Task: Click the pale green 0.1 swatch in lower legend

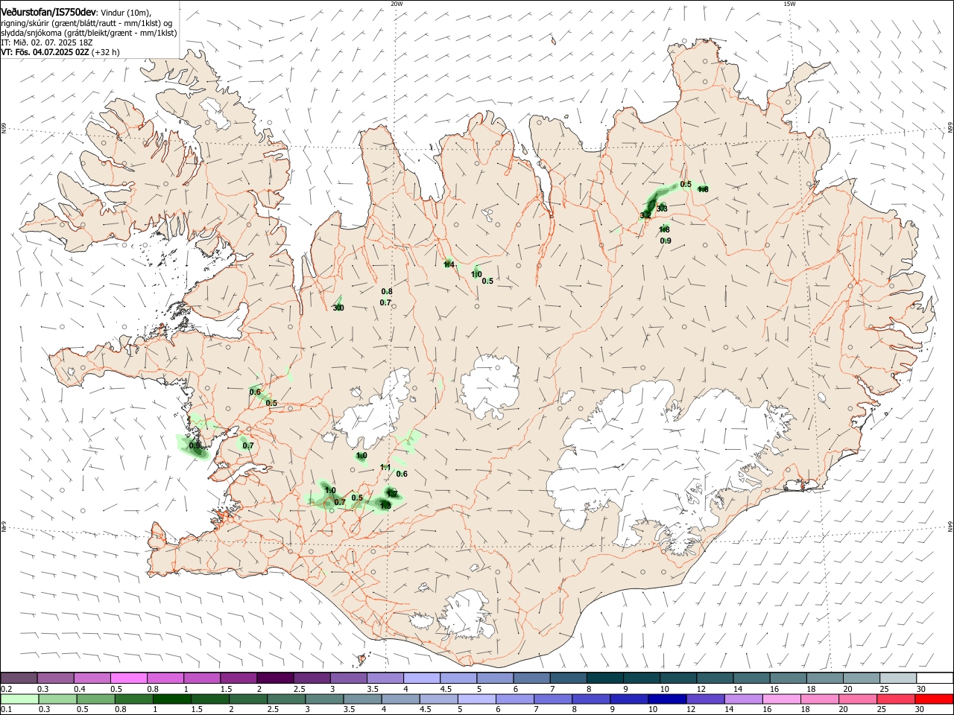Action: pos(19,699)
